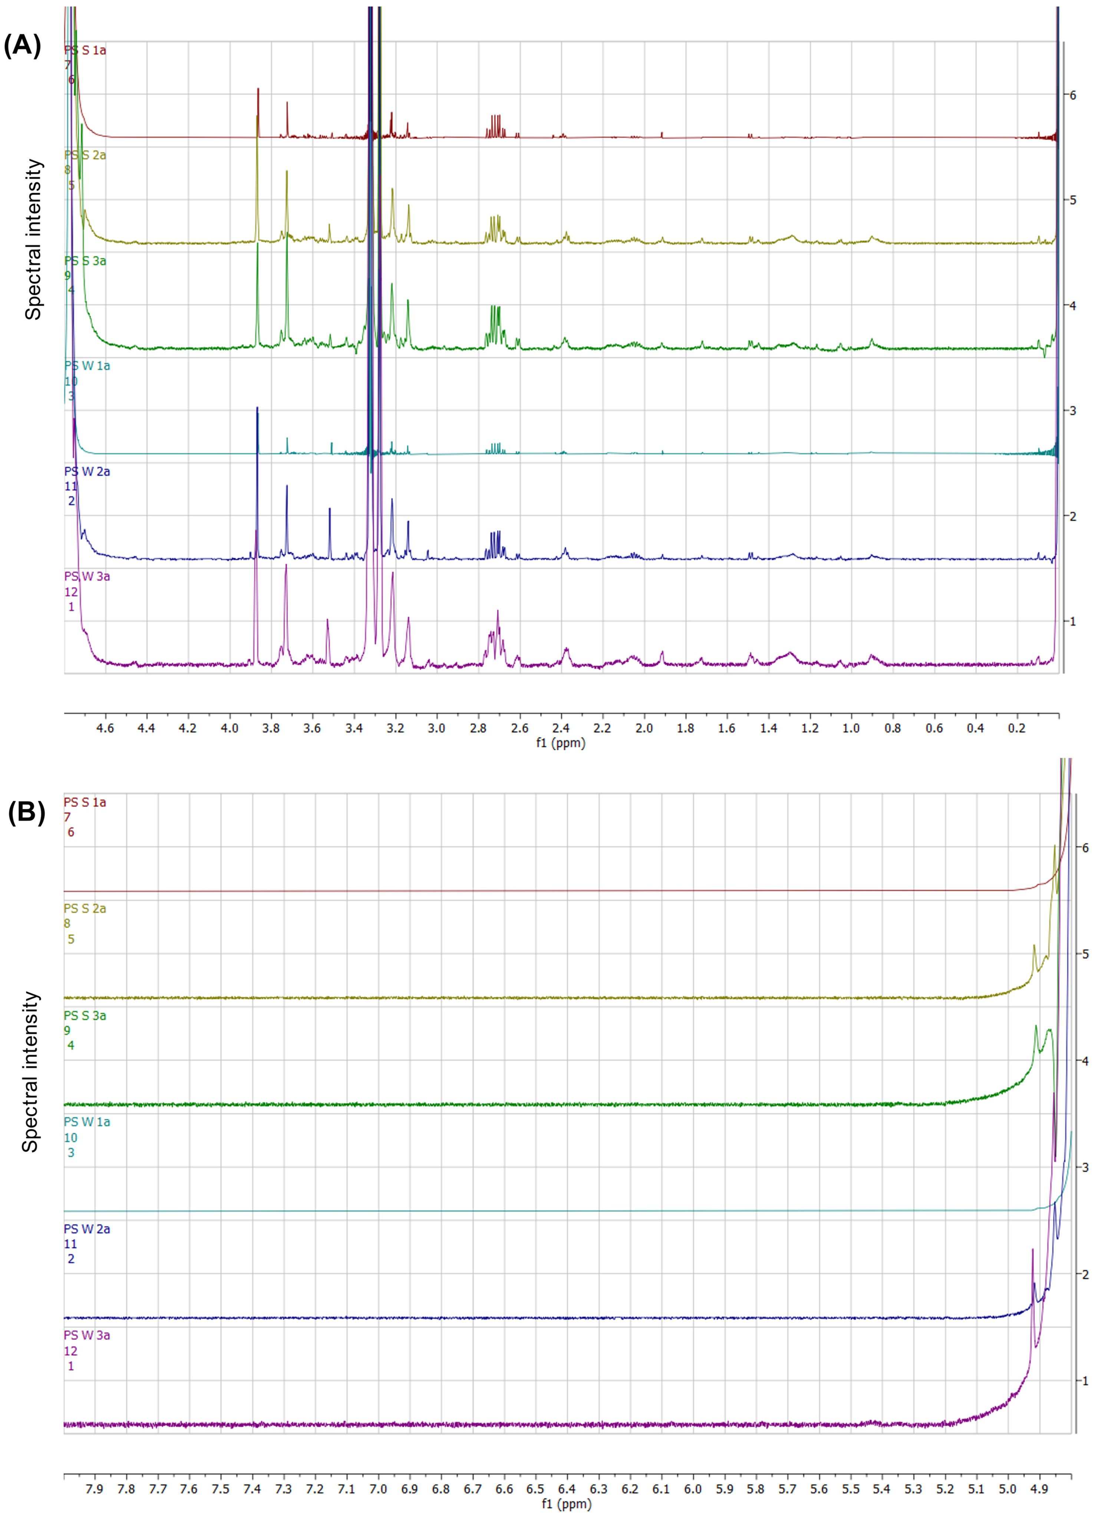
Task: Select the 'PS W 1a' label in panel A
Action: pos(87,366)
